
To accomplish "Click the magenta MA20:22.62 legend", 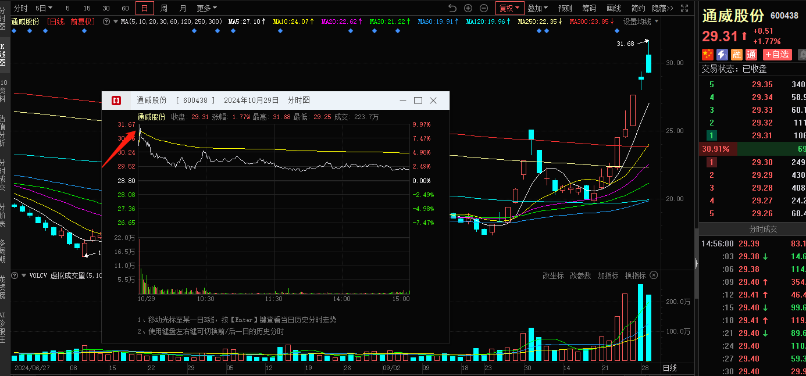I will pos(342,22).
